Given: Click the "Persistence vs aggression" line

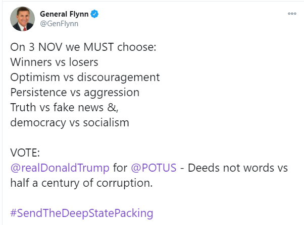Looking at the screenshot, I should [x=75, y=93].
